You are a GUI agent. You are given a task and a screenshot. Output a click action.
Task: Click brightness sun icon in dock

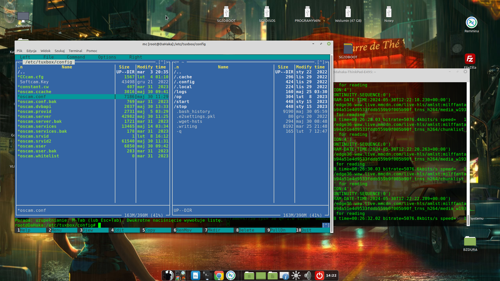(x=296, y=276)
